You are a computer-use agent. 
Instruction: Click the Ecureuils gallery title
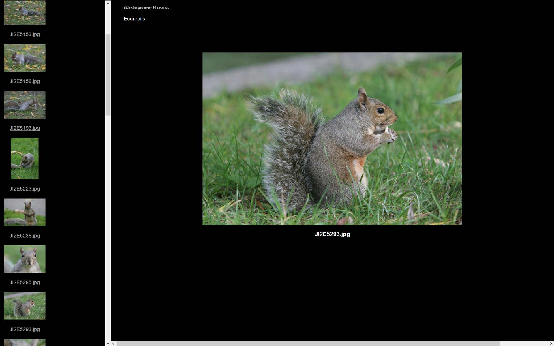pos(134,19)
